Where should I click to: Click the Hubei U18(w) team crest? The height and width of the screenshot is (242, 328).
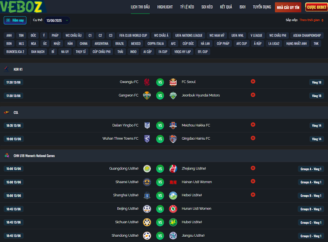(x=173, y=222)
